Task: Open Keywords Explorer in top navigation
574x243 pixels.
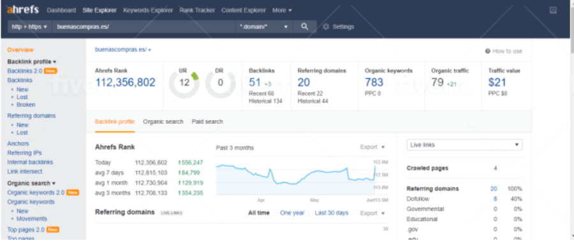Action: tap(148, 10)
